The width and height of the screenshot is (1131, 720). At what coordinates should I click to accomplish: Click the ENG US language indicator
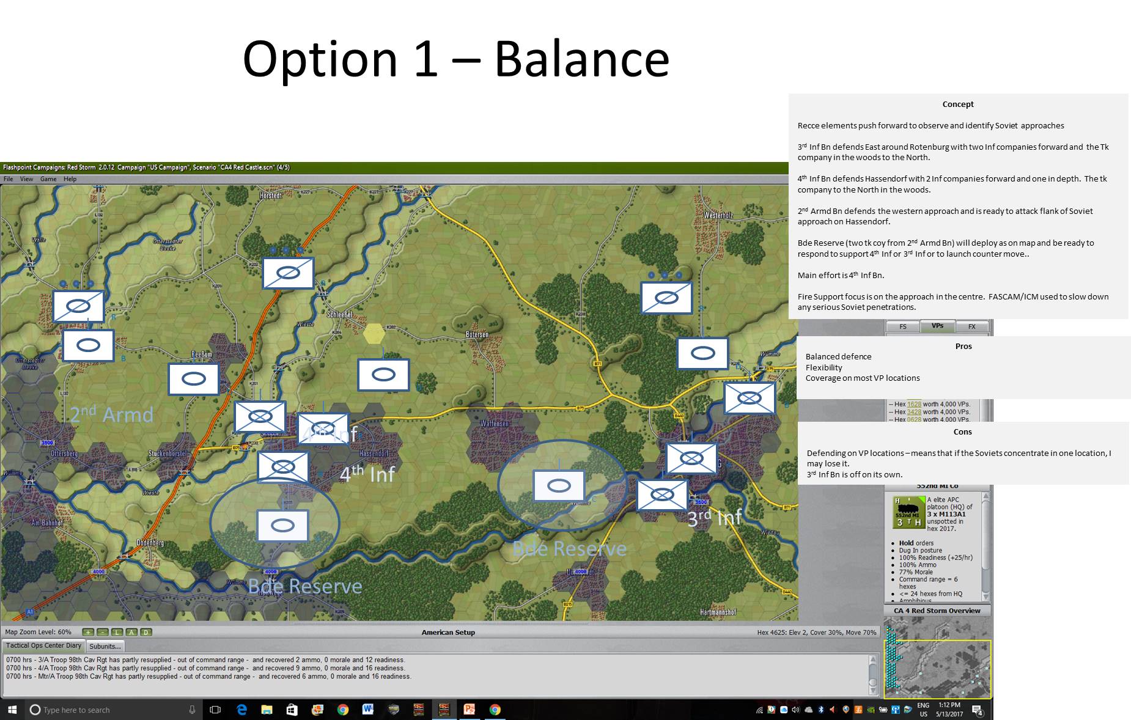923,710
